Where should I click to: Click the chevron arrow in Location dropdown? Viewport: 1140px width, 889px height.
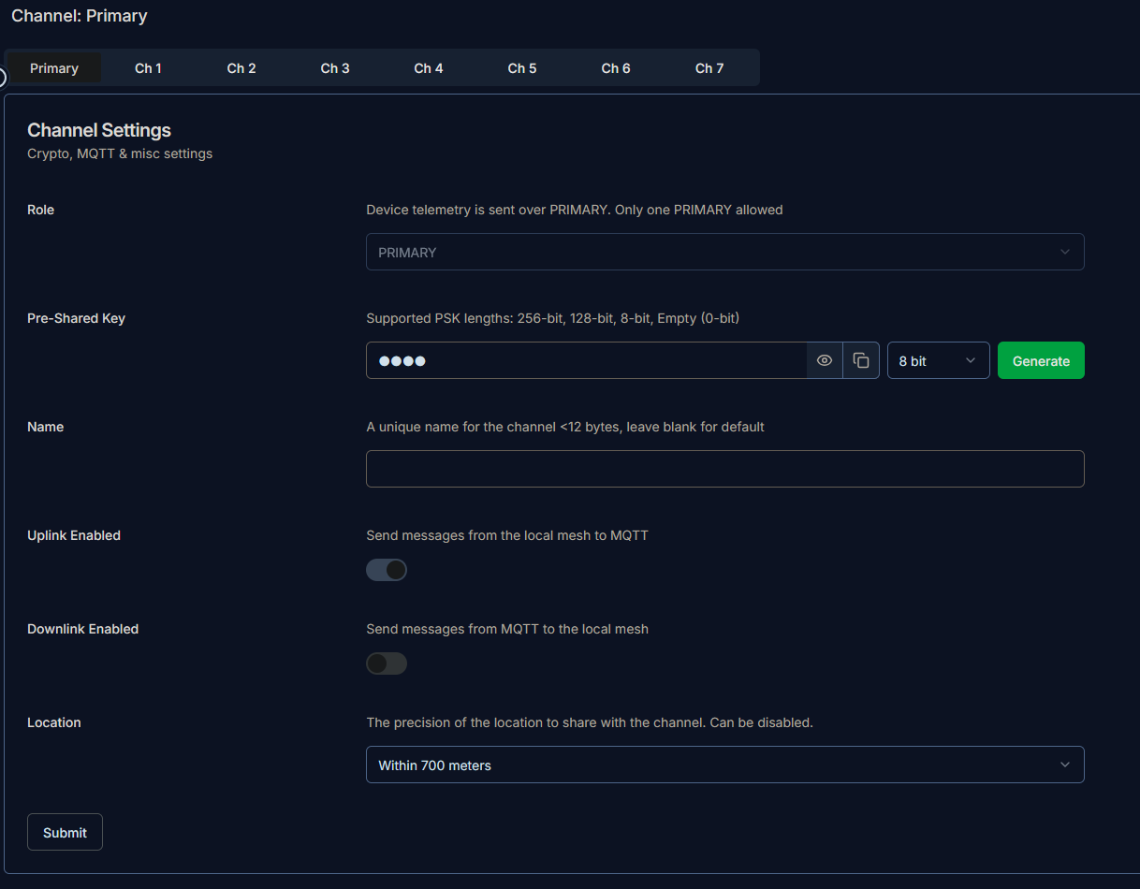coord(1064,765)
